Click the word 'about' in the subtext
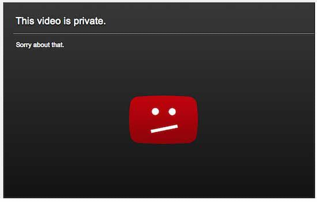The image size is (317, 202). click(42, 45)
